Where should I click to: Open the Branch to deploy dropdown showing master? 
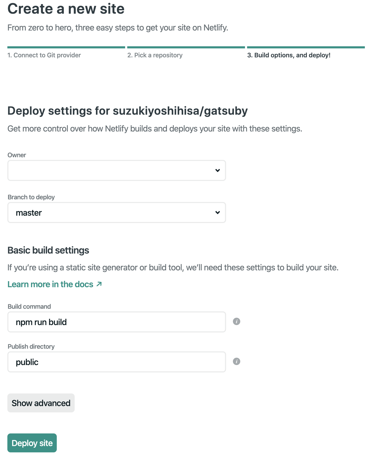117,213
